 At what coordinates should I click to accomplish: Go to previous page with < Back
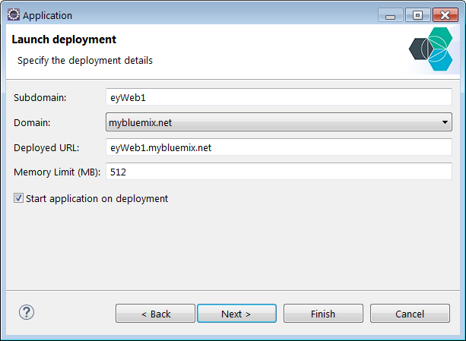(155, 314)
